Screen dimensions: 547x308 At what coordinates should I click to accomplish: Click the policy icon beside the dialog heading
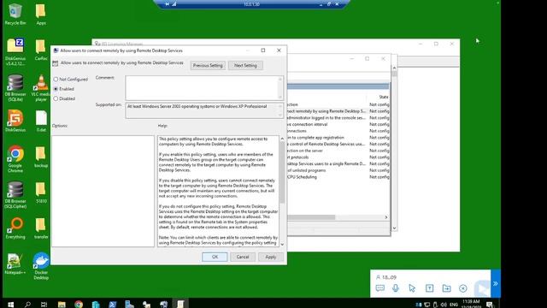click(x=55, y=63)
